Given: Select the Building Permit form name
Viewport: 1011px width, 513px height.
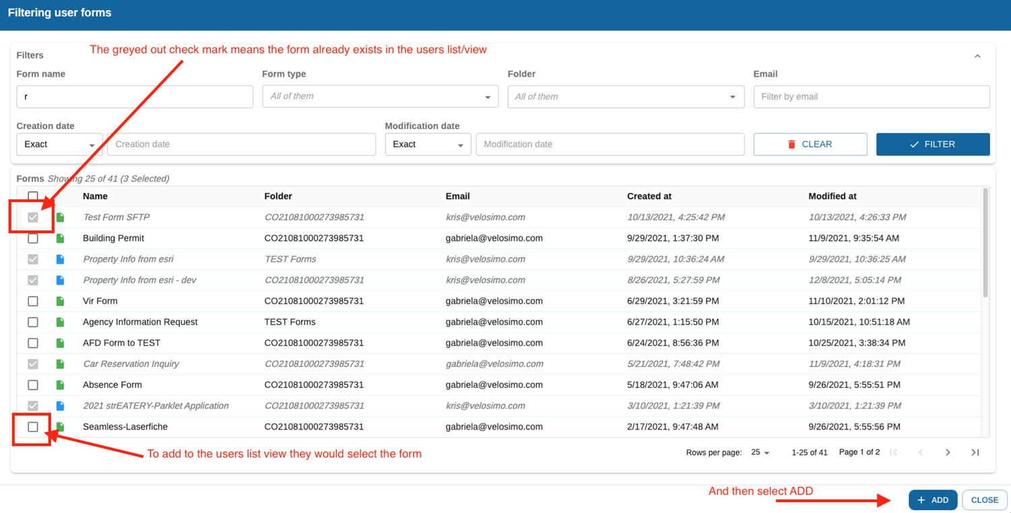Looking at the screenshot, I should (113, 238).
